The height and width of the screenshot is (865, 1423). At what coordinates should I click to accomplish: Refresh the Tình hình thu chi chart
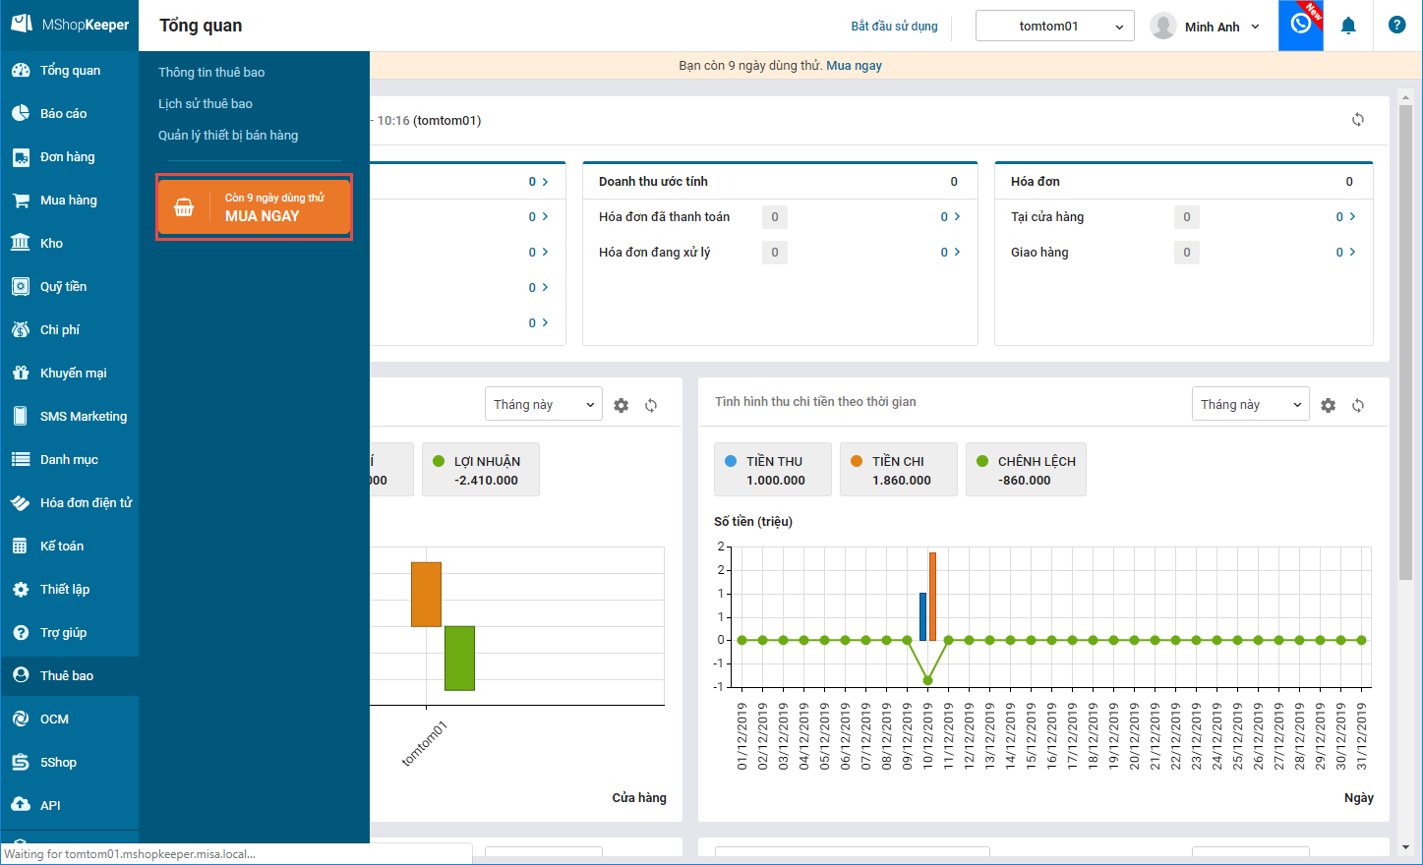pos(1357,405)
